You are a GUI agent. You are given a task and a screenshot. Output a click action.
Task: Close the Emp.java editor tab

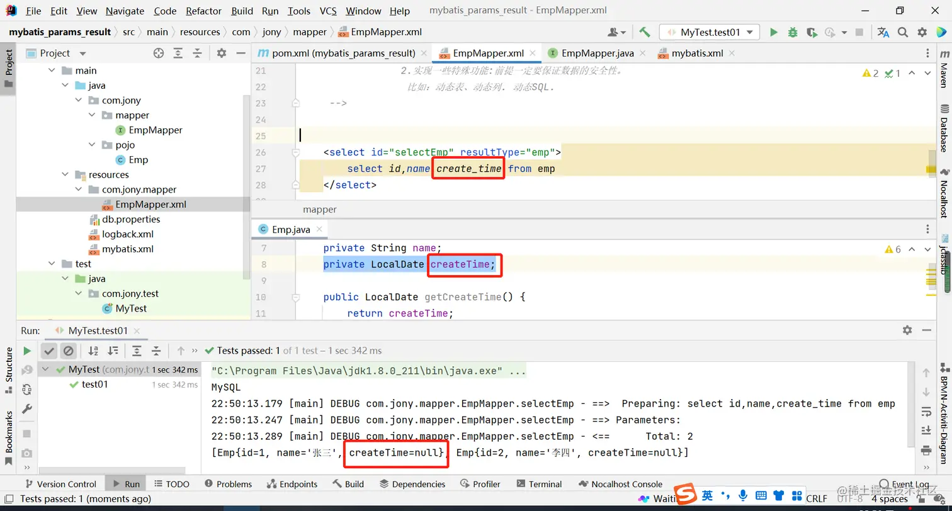pos(319,230)
